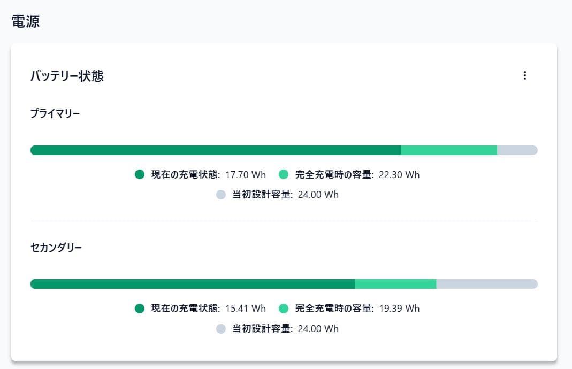The width and height of the screenshot is (572, 369).
Task: Click プライマリー gray 当初設計容量 legend dot
Action: [x=221, y=195]
